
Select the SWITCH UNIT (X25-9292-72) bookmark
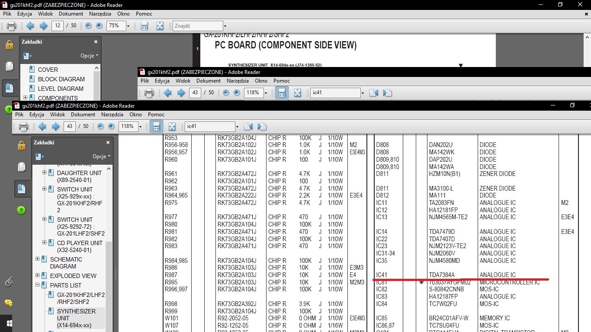point(81,227)
